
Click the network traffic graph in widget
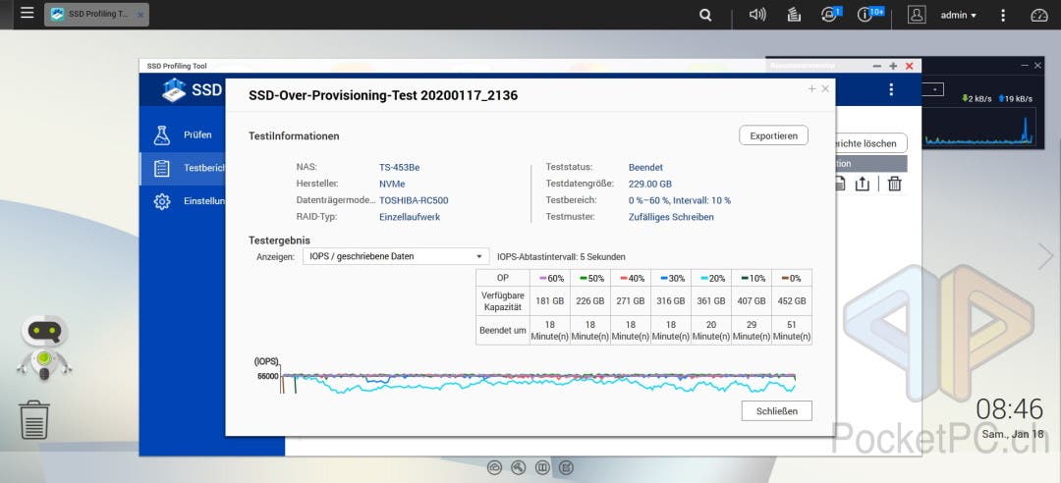click(979, 127)
